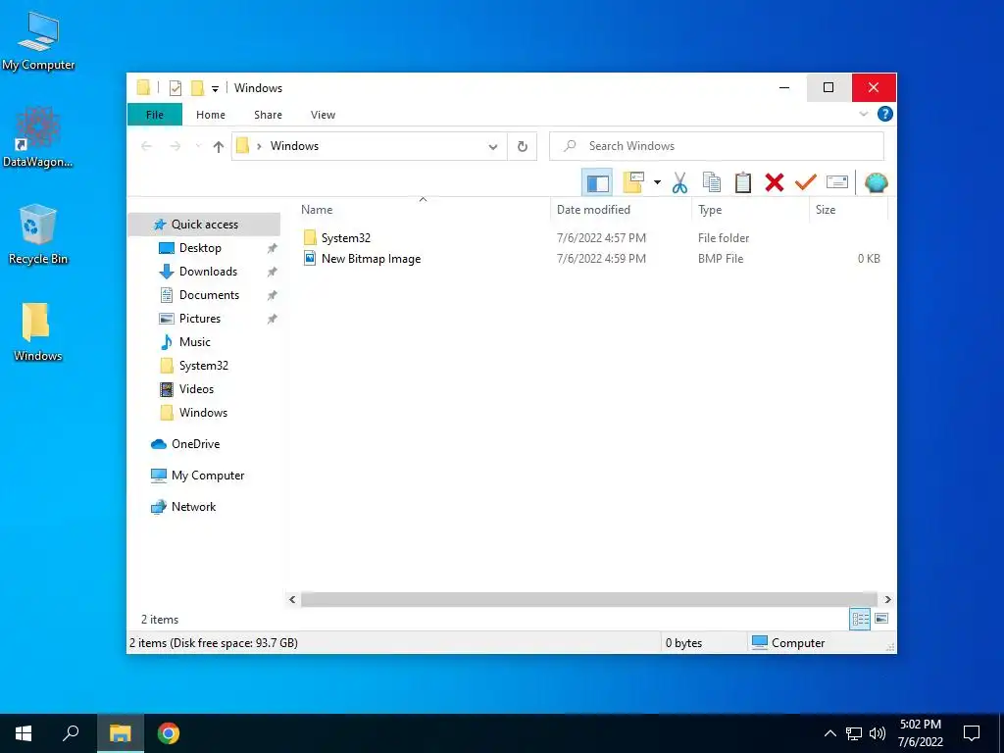Select the Windows folder on desktop
The height and width of the screenshot is (753, 1004).
click(38, 332)
